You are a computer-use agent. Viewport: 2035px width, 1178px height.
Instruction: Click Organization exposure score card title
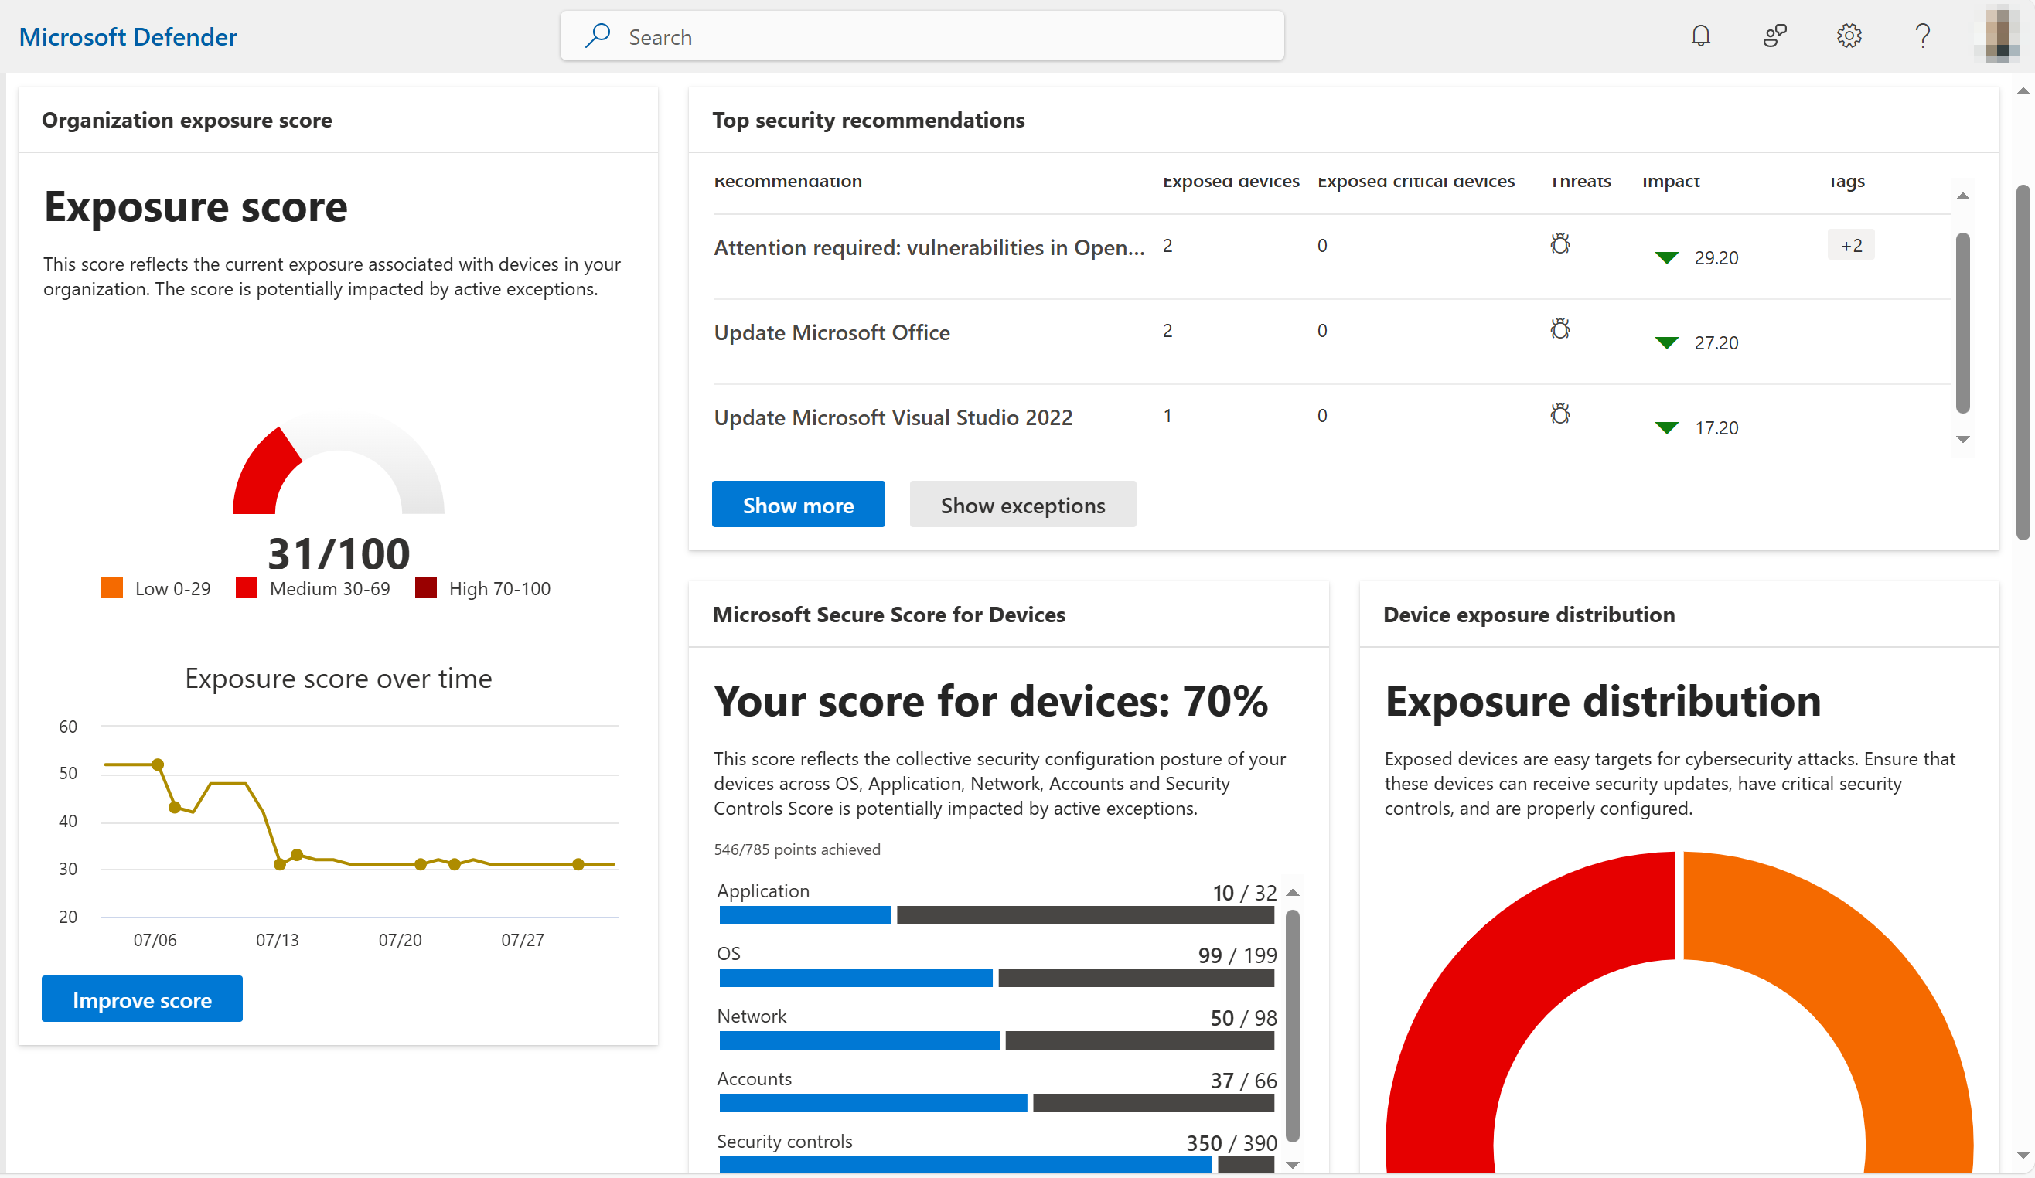pyautogui.click(x=186, y=120)
